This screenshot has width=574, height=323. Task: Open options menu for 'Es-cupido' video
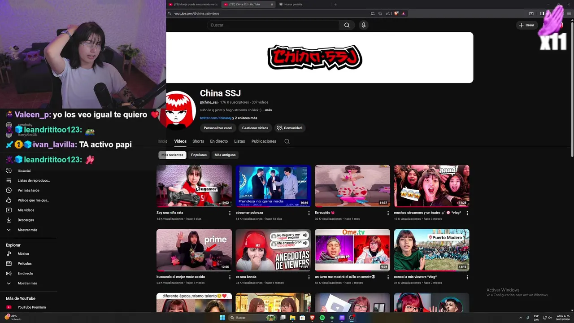388,213
